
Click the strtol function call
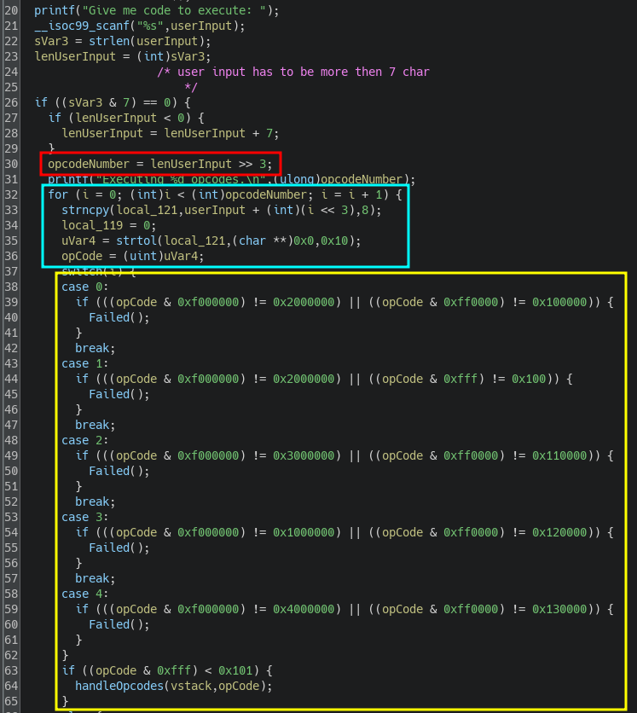pos(136,241)
